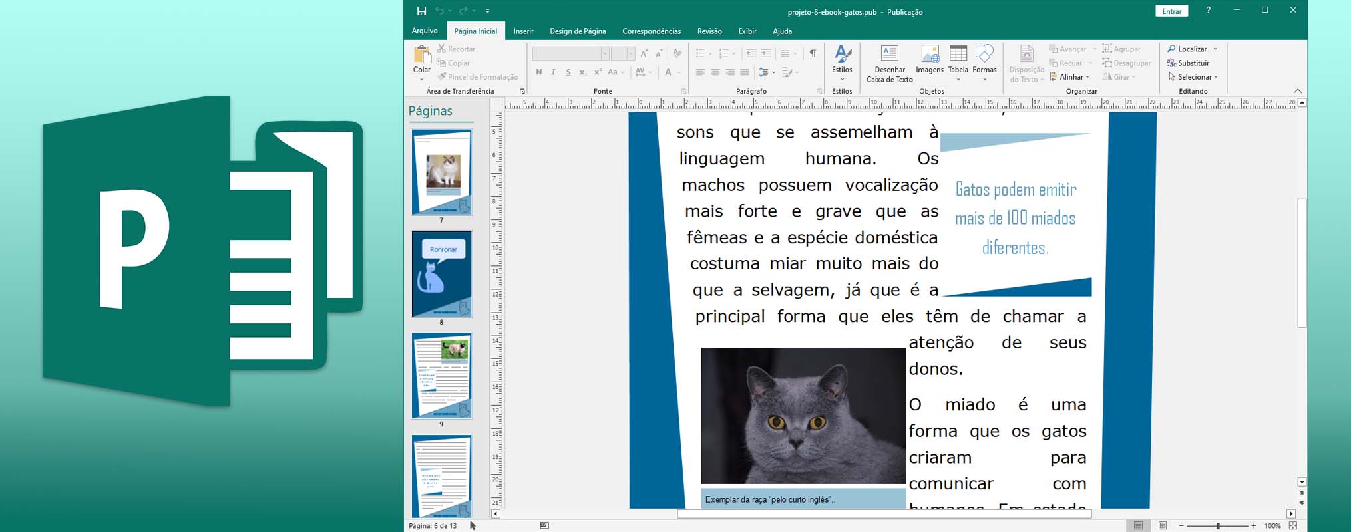This screenshot has width=1351, height=532.
Task: Click the Localizar find button
Action: pos(1187,49)
